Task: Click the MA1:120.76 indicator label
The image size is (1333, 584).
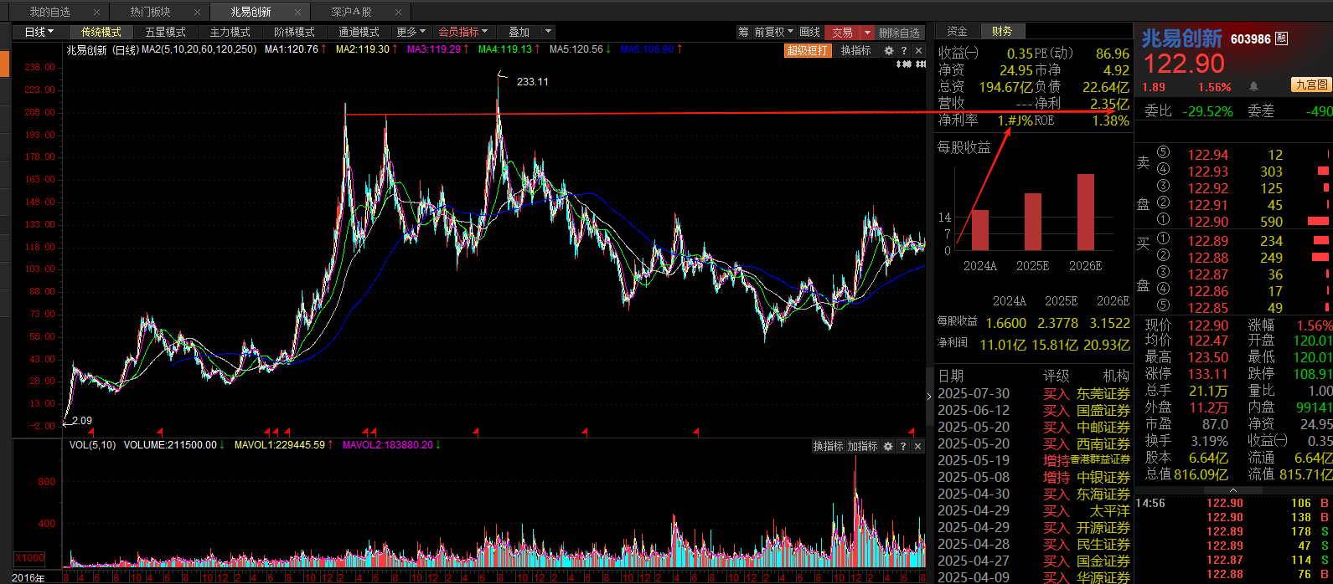Action: [x=292, y=49]
